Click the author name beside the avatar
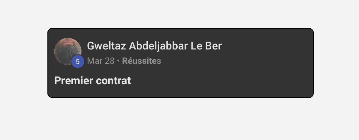This screenshot has width=359, height=140. [x=154, y=46]
